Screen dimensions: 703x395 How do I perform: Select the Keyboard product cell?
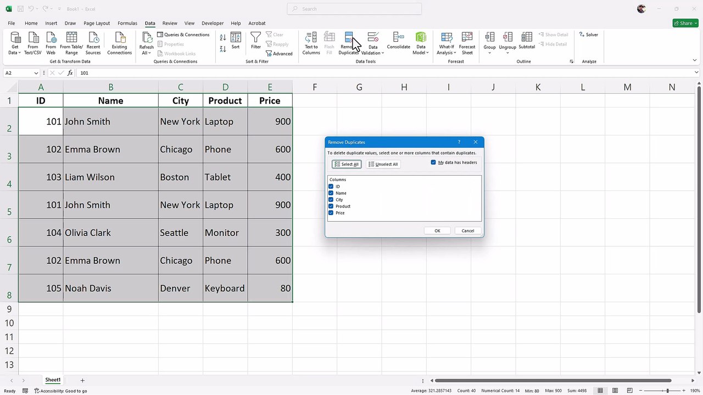[x=225, y=288]
